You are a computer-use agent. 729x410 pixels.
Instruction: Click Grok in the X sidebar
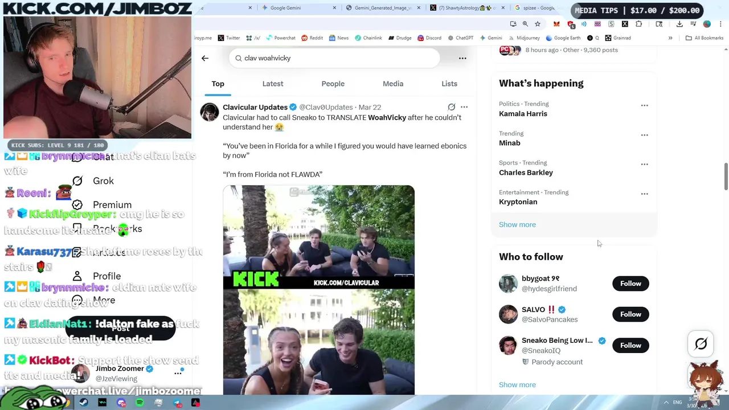click(x=93, y=181)
